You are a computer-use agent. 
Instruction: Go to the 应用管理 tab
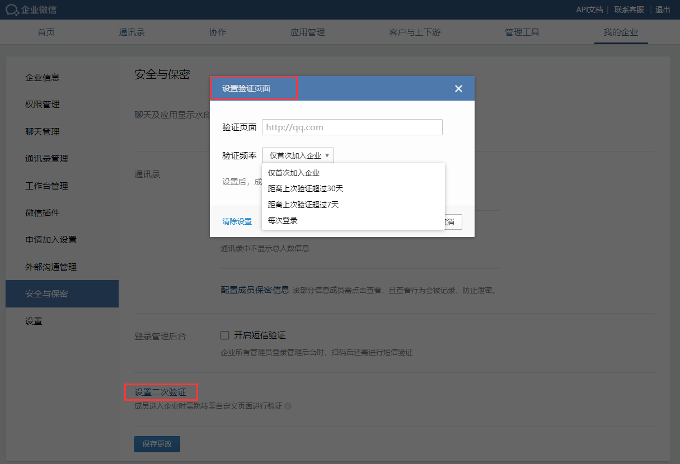click(x=307, y=32)
